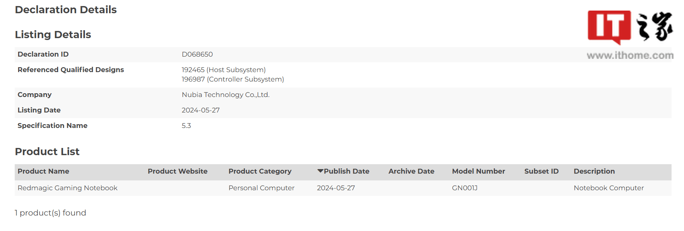
Task: Sort by Archive Date column header
Action: 411,171
